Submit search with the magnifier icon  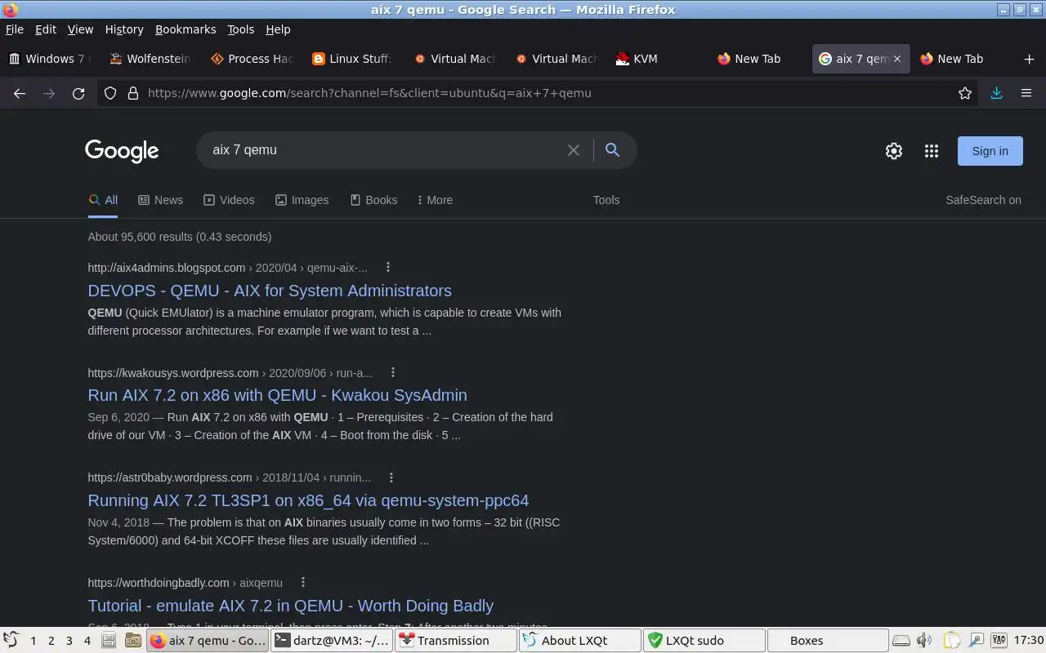point(612,150)
